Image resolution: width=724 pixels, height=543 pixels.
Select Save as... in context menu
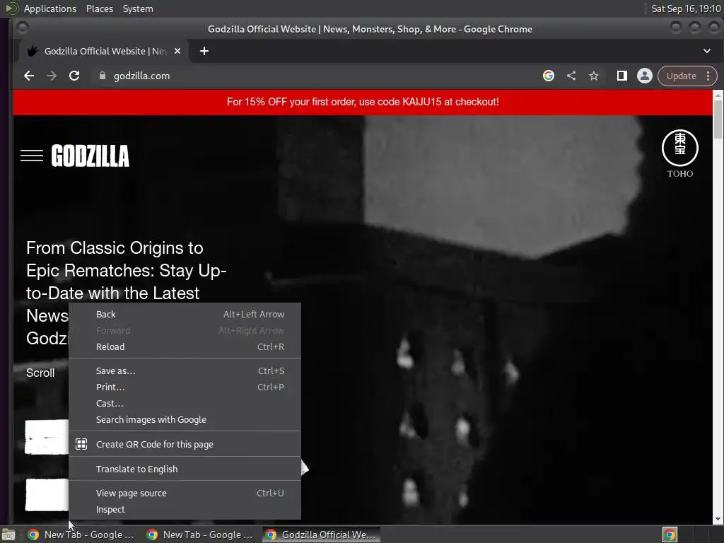[x=185, y=370]
